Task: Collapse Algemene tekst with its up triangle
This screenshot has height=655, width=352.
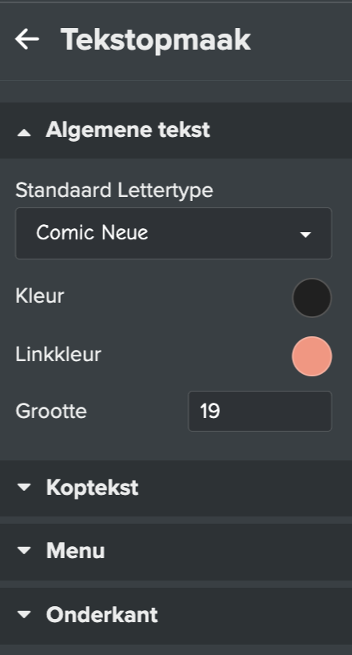Action: [24, 133]
